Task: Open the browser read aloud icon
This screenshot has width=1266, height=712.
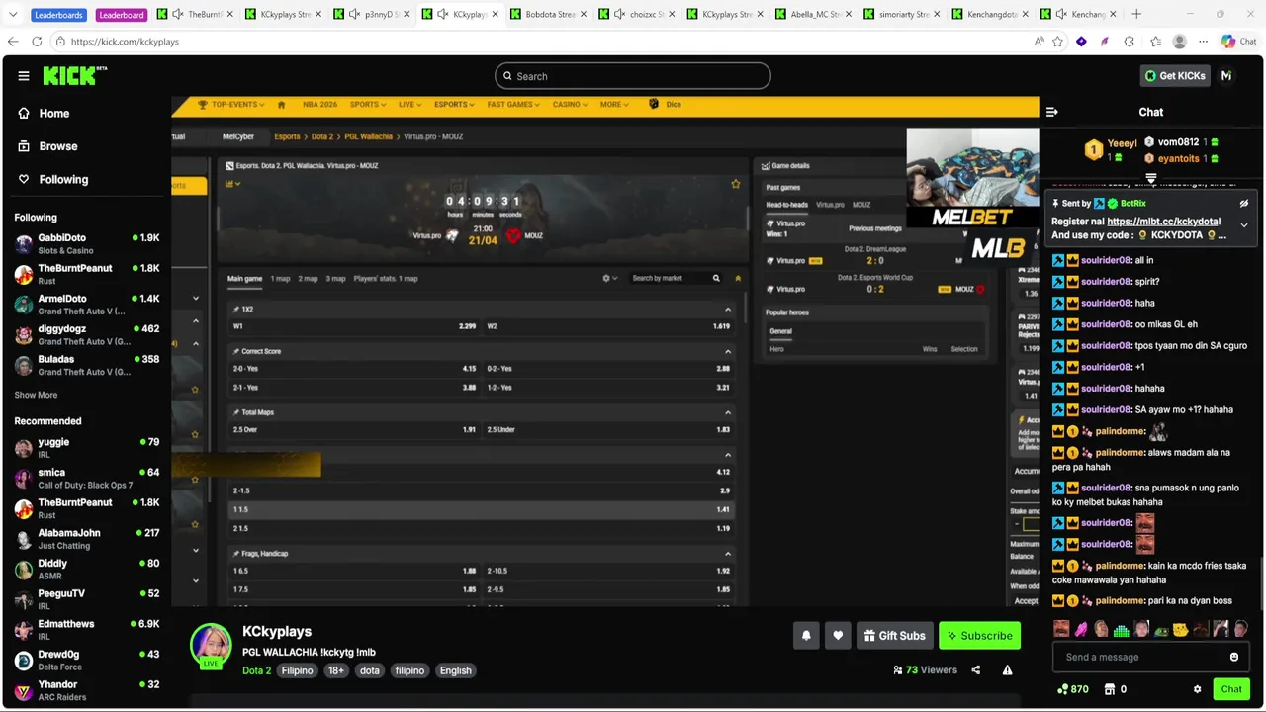Action: pyautogui.click(x=1039, y=42)
